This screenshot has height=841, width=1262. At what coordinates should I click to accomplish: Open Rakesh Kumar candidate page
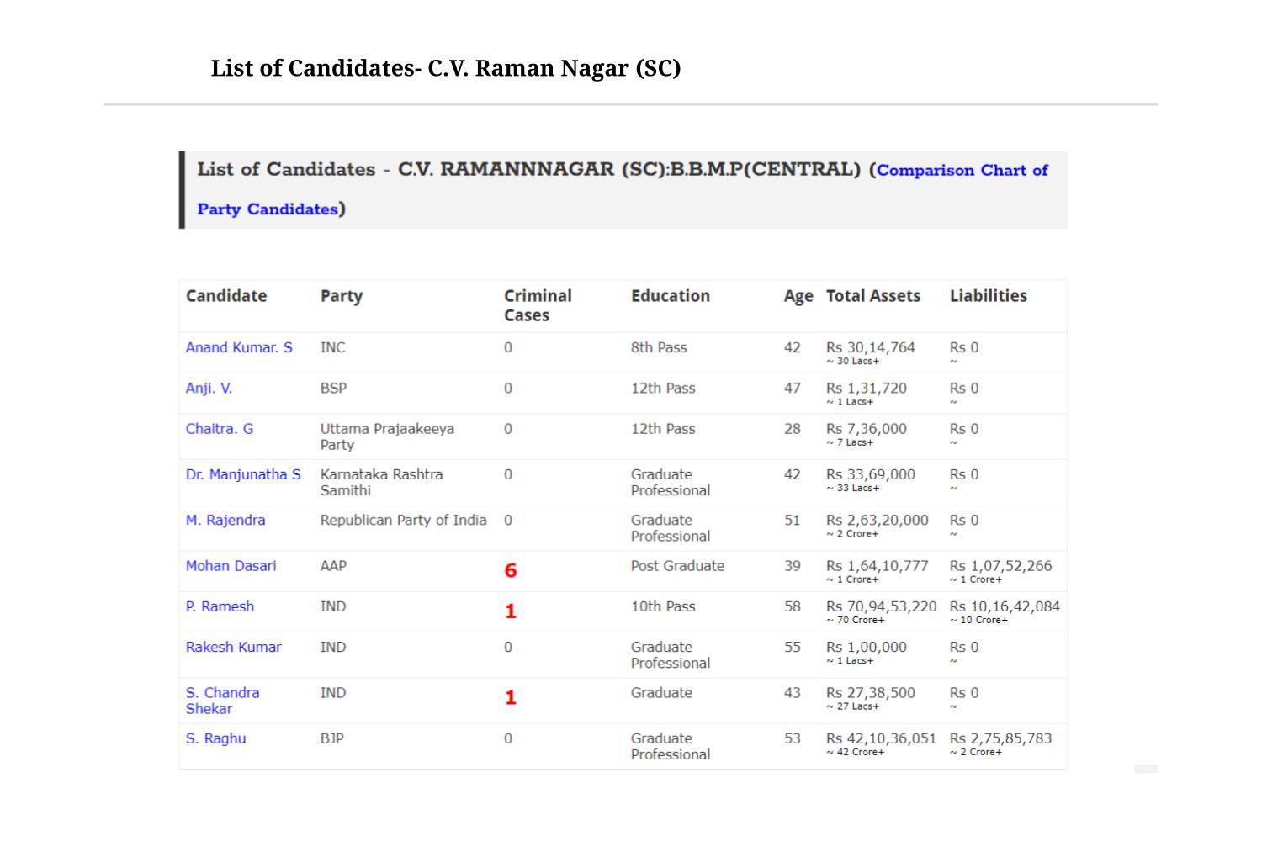point(233,647)
